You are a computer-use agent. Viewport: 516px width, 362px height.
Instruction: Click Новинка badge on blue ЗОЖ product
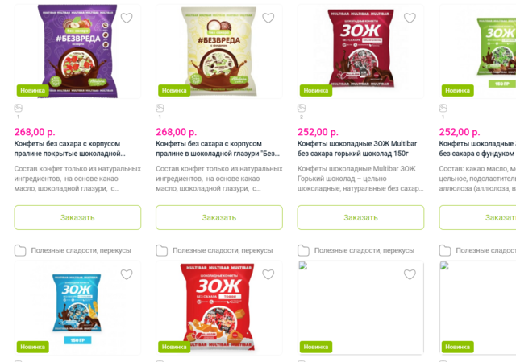point(32,347)
